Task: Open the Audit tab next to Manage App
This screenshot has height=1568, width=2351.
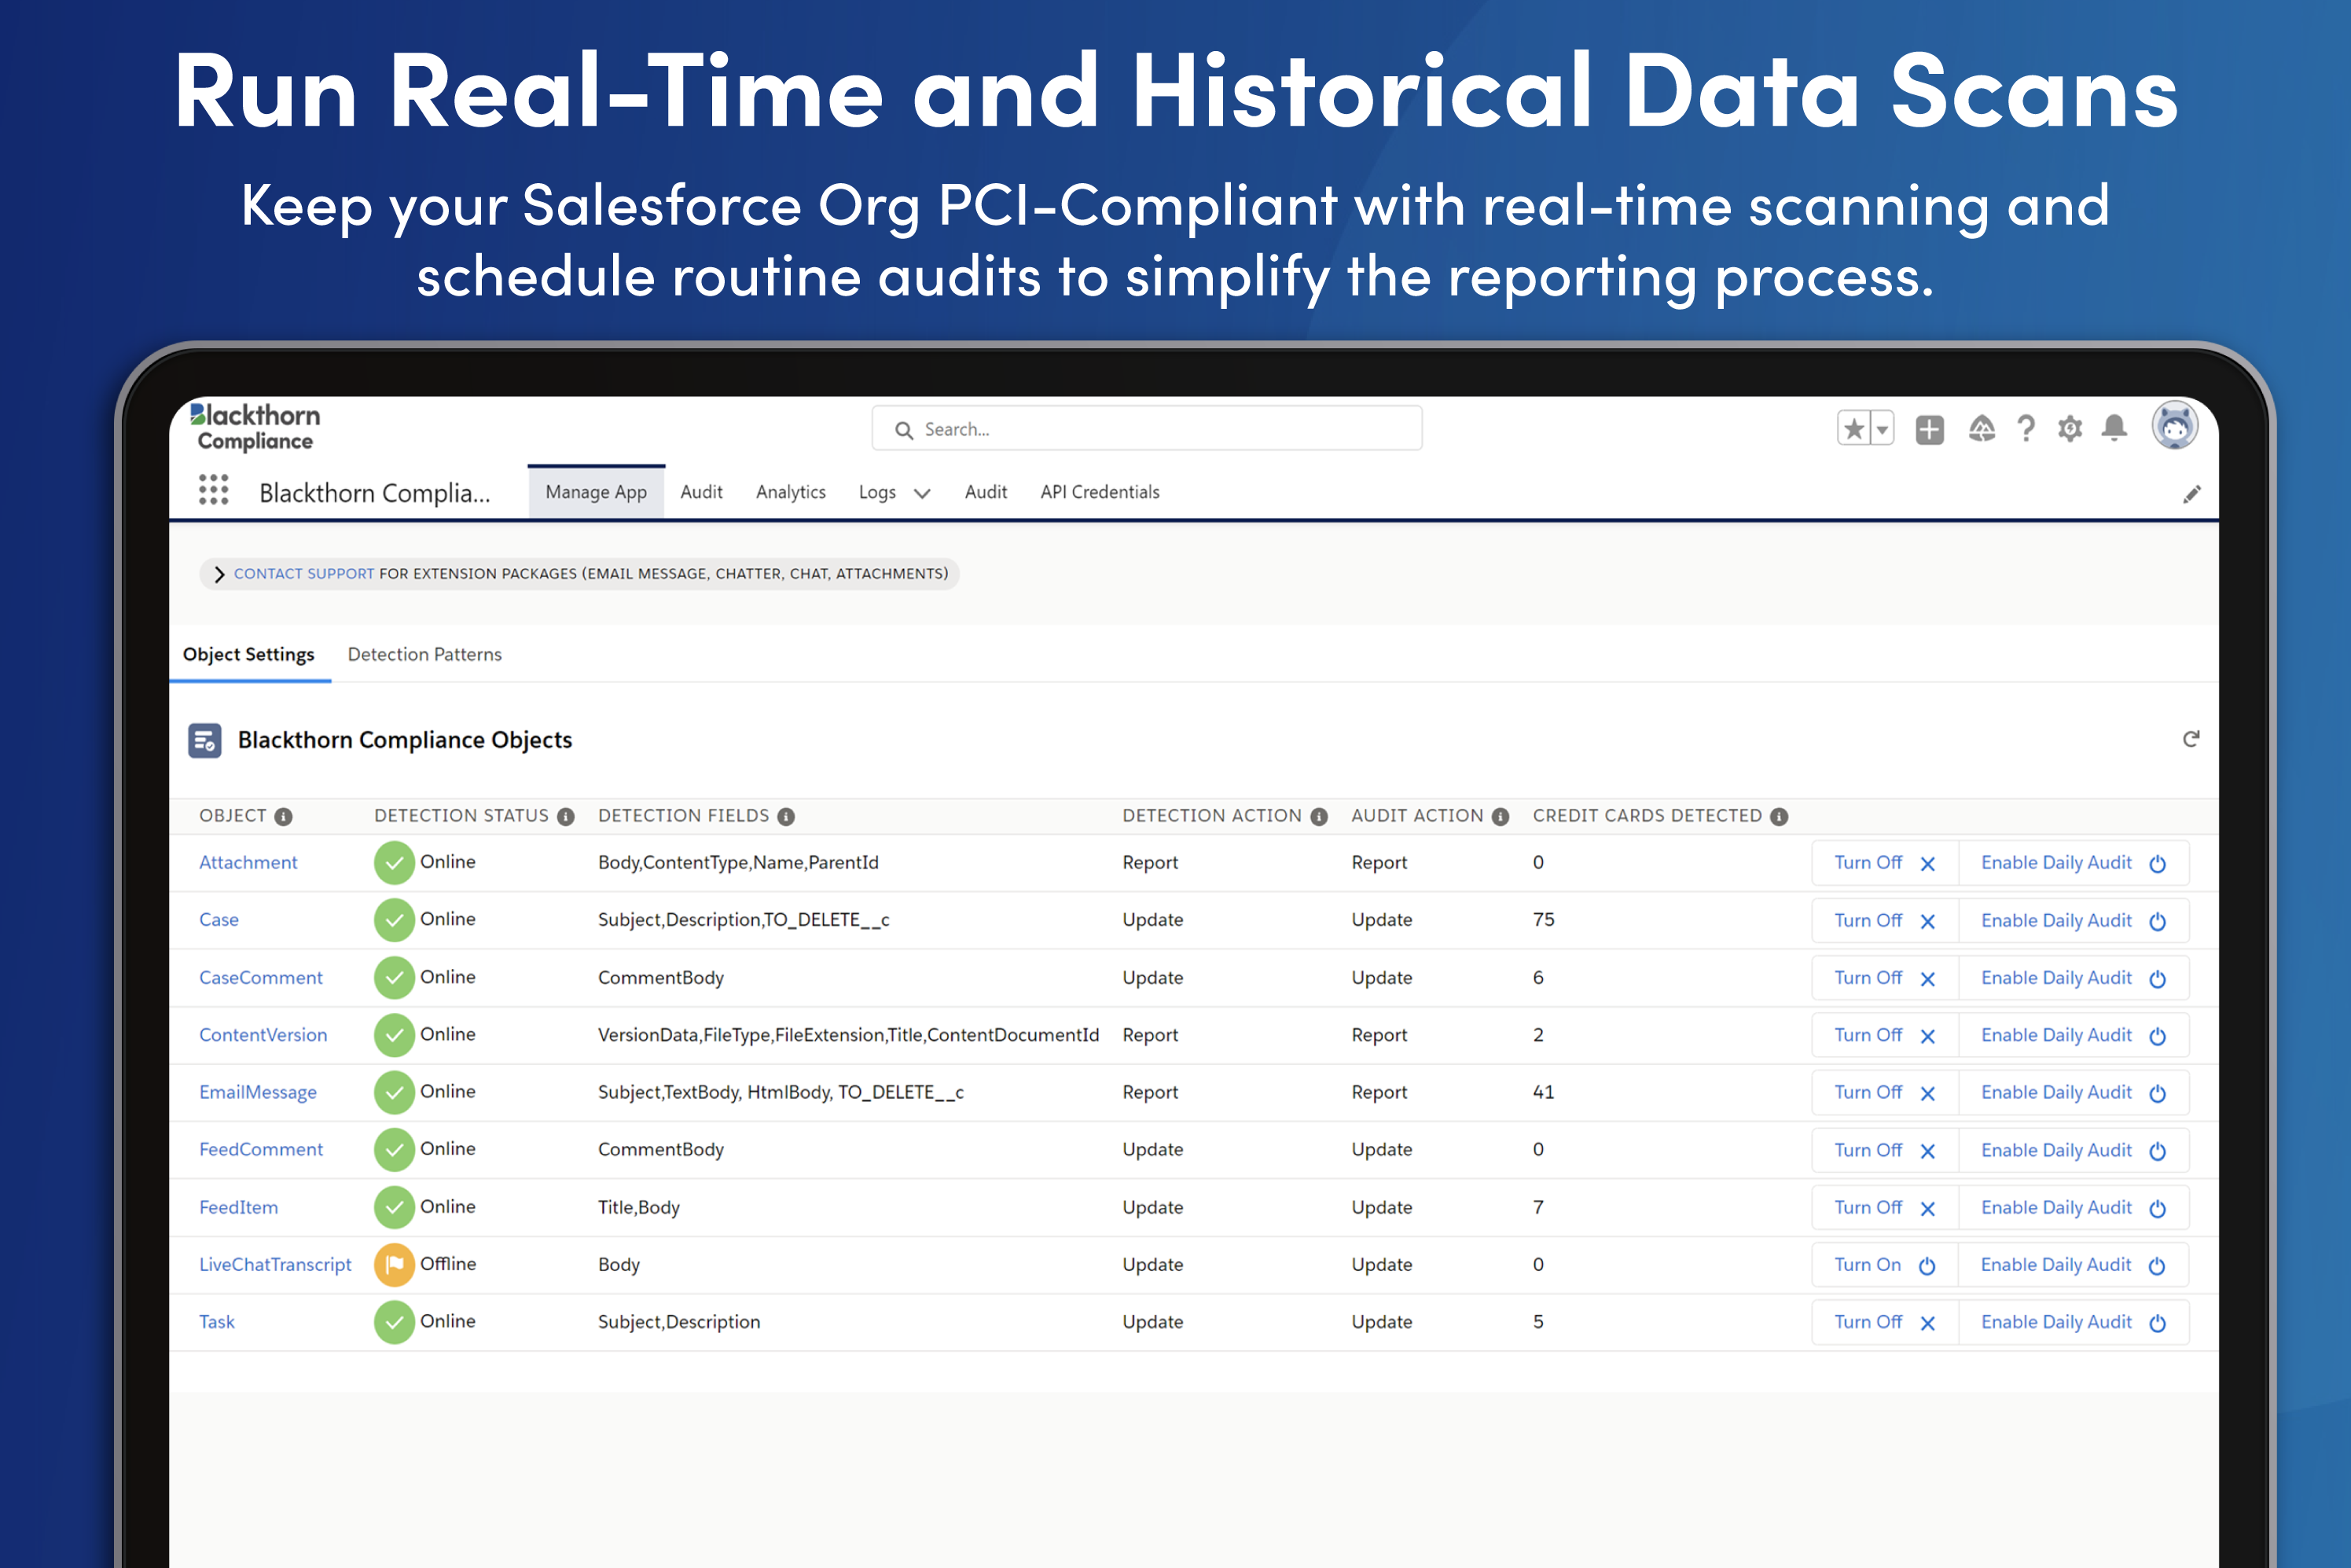Action: click(x=701, y=492)
